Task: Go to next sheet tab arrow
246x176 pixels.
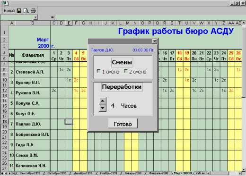Action: [x=9, y=173]
